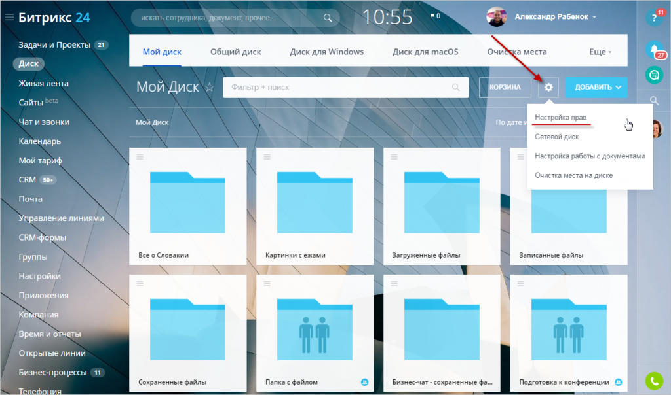Open the user menu arrow beside Александр Рабенок
The width and height of the screenshot is (671, 395).
(594, 17)
